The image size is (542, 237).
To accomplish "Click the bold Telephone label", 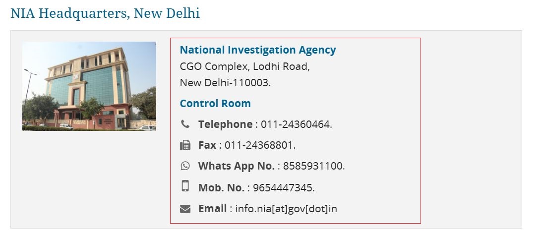I will (225, 124).
